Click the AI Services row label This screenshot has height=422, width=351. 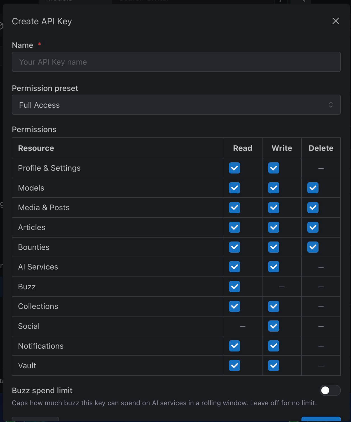pos(38,267)
